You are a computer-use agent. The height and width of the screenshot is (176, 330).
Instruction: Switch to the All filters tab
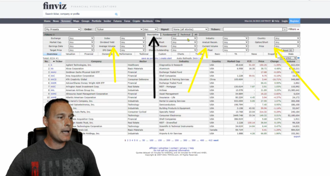coord(196,35)
